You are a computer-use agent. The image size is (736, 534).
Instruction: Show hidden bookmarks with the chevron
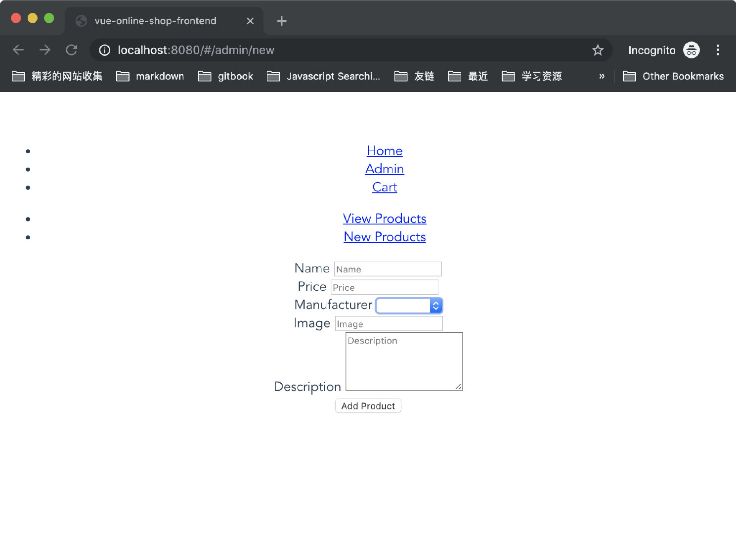602,76
